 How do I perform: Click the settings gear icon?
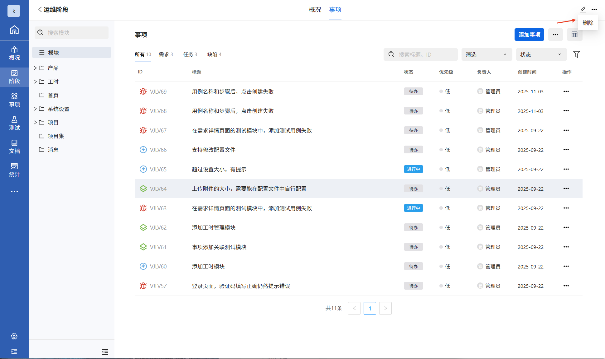coord(14,336)
